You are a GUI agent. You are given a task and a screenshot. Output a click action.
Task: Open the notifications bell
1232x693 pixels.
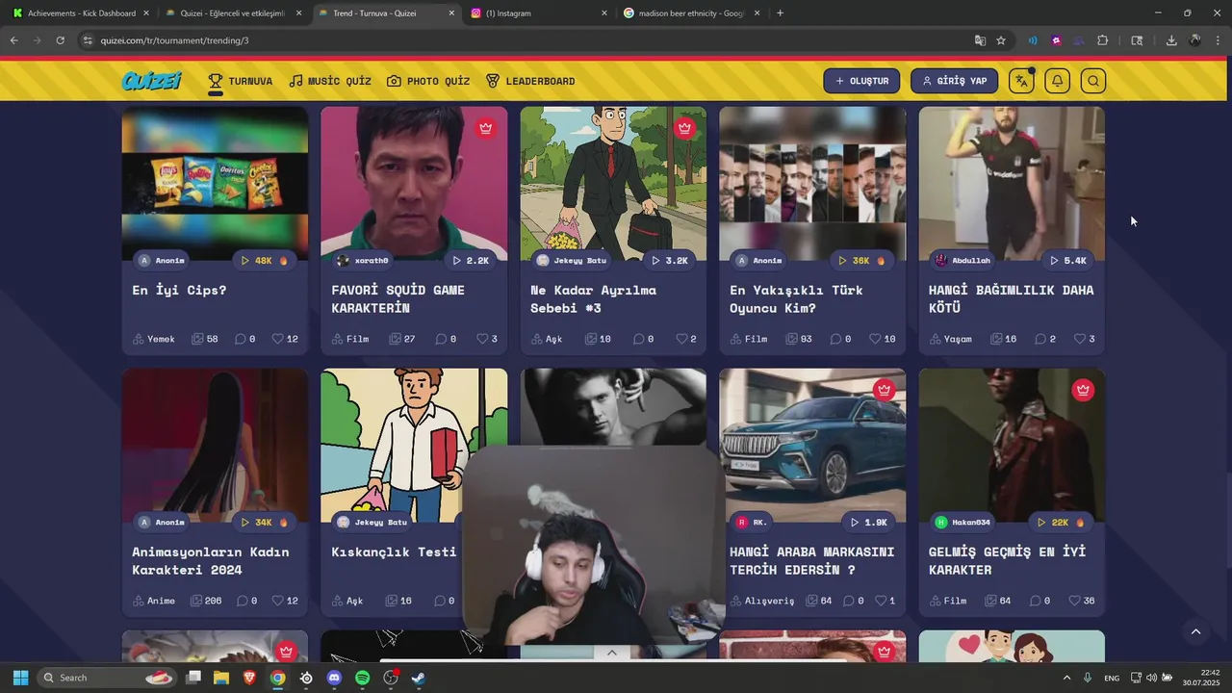[x=1057, y=81]
